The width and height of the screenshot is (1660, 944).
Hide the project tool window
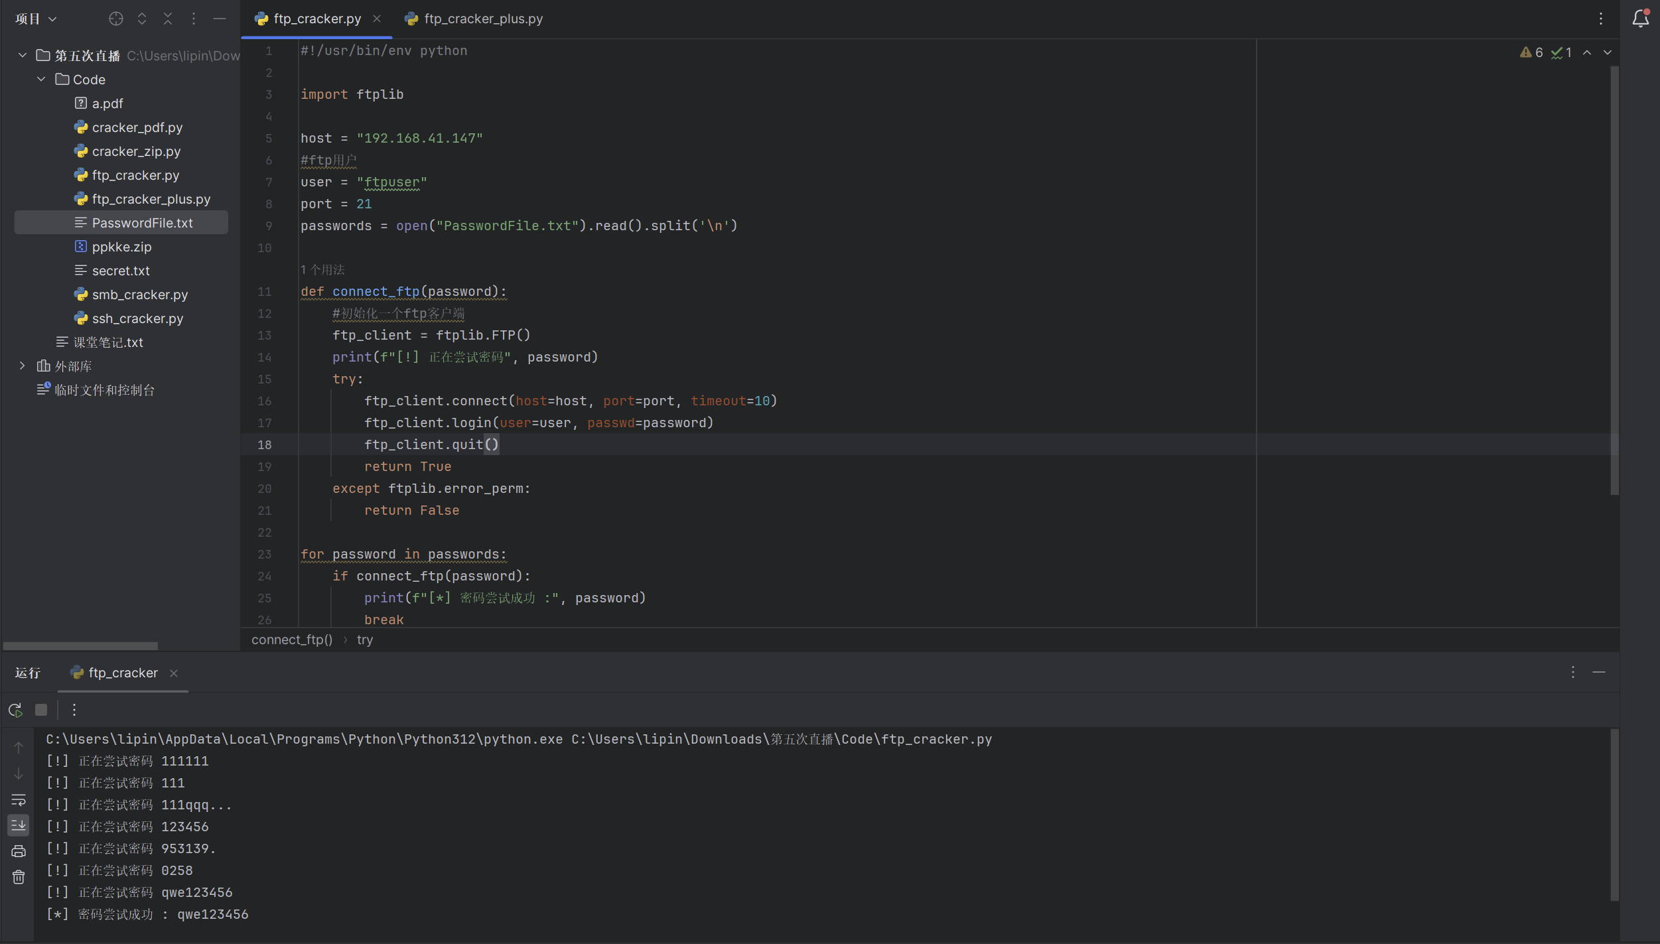click(220, 19)
